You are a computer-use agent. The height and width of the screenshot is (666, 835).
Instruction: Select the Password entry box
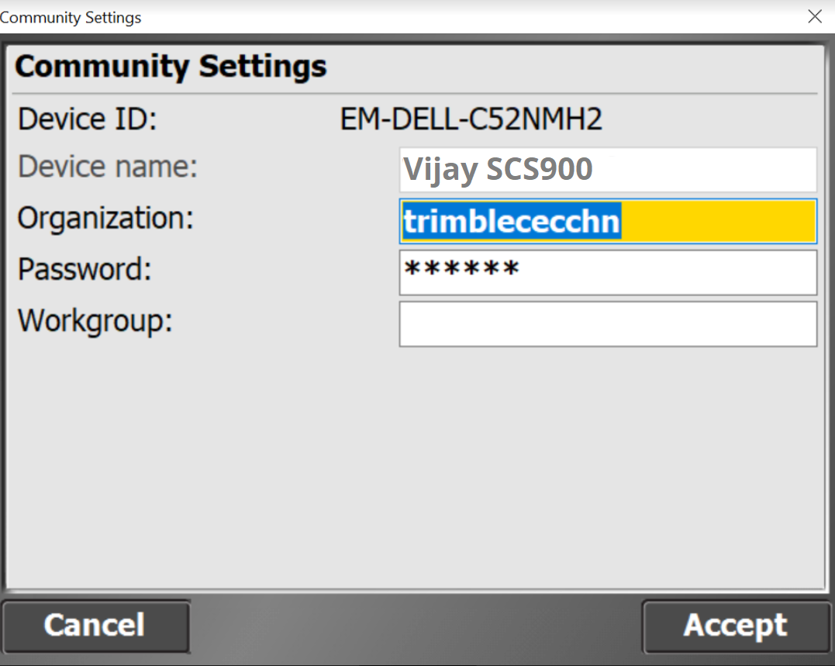(x=608, y=272)
